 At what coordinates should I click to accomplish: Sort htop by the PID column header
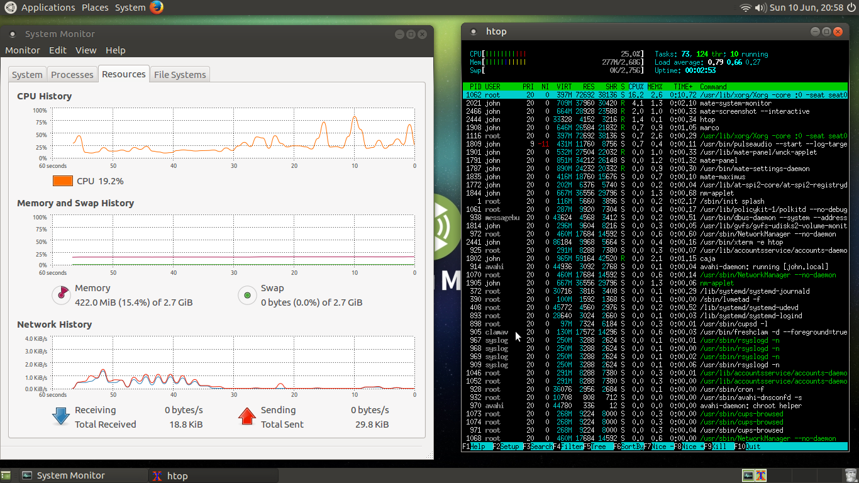pyautogui.click(x=476, y=87)
